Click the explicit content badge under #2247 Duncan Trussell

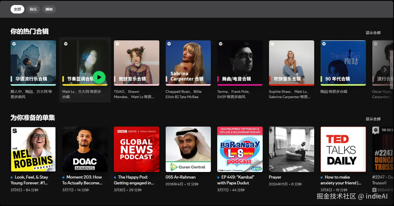coord(374,190)
